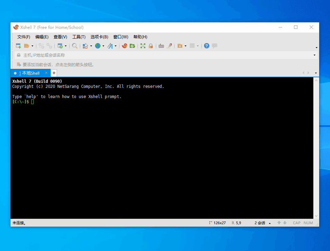This screenshot has width=330, height=251.
Task: Open the on-screen keyboard toolbar icon
Action: (x=161, y=46)
